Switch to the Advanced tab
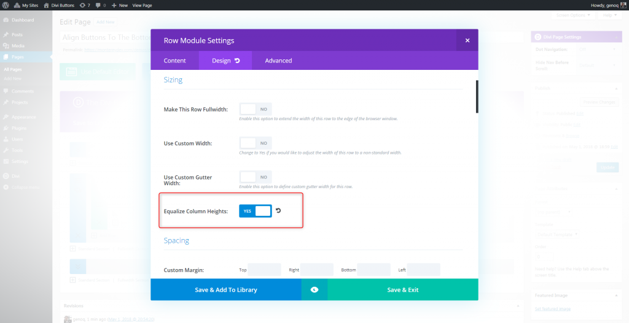This screenshot has width=629, height=323. tap(278, 61)
